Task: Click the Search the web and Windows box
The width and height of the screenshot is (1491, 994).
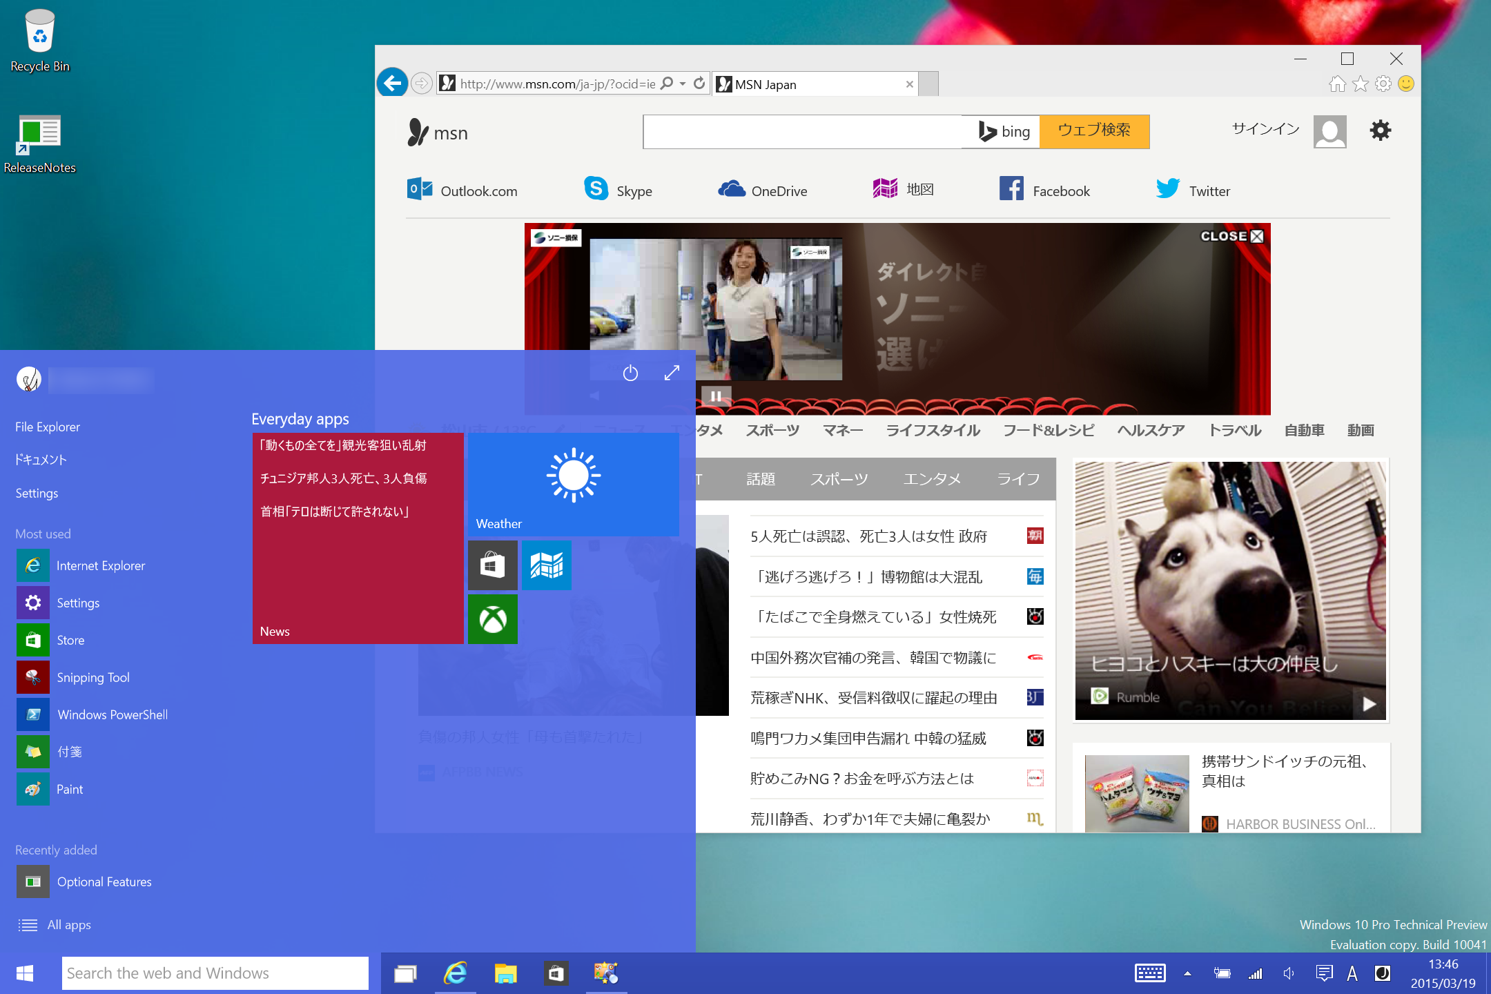Action: tap(215, 973)
